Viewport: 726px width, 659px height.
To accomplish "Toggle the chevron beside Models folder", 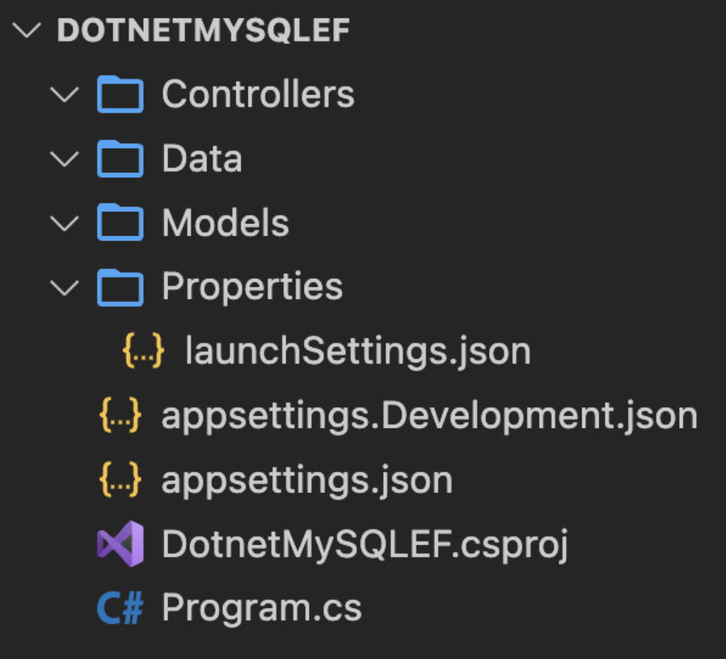I will click(x=65, y=223).
